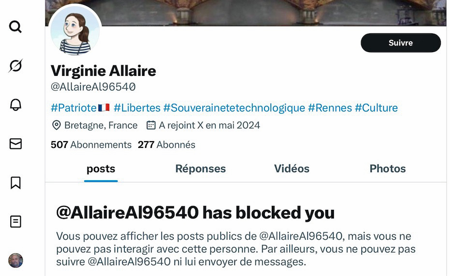Image resolution: width=450 pixels, height=276 pixels.
Task: Switch to the Réponses tab
Action: (201, 169)
